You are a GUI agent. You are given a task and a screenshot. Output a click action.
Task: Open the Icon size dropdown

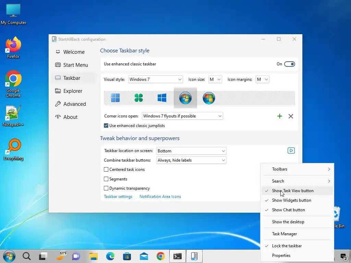(215, 79)
